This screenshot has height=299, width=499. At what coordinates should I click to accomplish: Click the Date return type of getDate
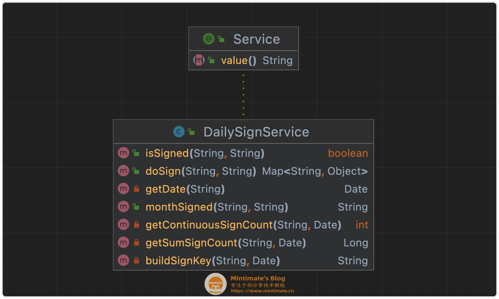click(356, 189)
